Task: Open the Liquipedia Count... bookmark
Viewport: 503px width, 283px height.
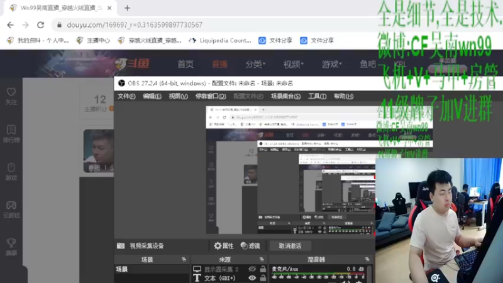Action: [220, 40]
